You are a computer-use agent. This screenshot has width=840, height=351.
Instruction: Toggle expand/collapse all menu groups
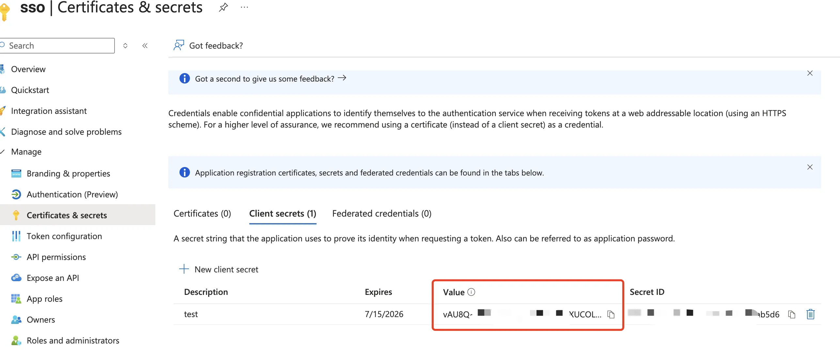pos(125,46)
